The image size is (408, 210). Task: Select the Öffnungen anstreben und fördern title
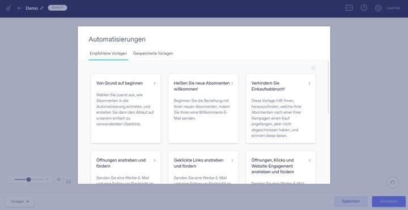pyautogui.click(x=121, y=163)
